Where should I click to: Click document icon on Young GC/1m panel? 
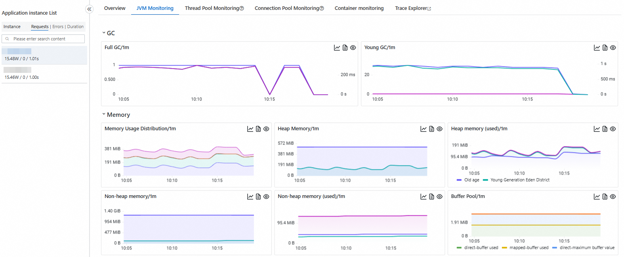pos(605,48)
